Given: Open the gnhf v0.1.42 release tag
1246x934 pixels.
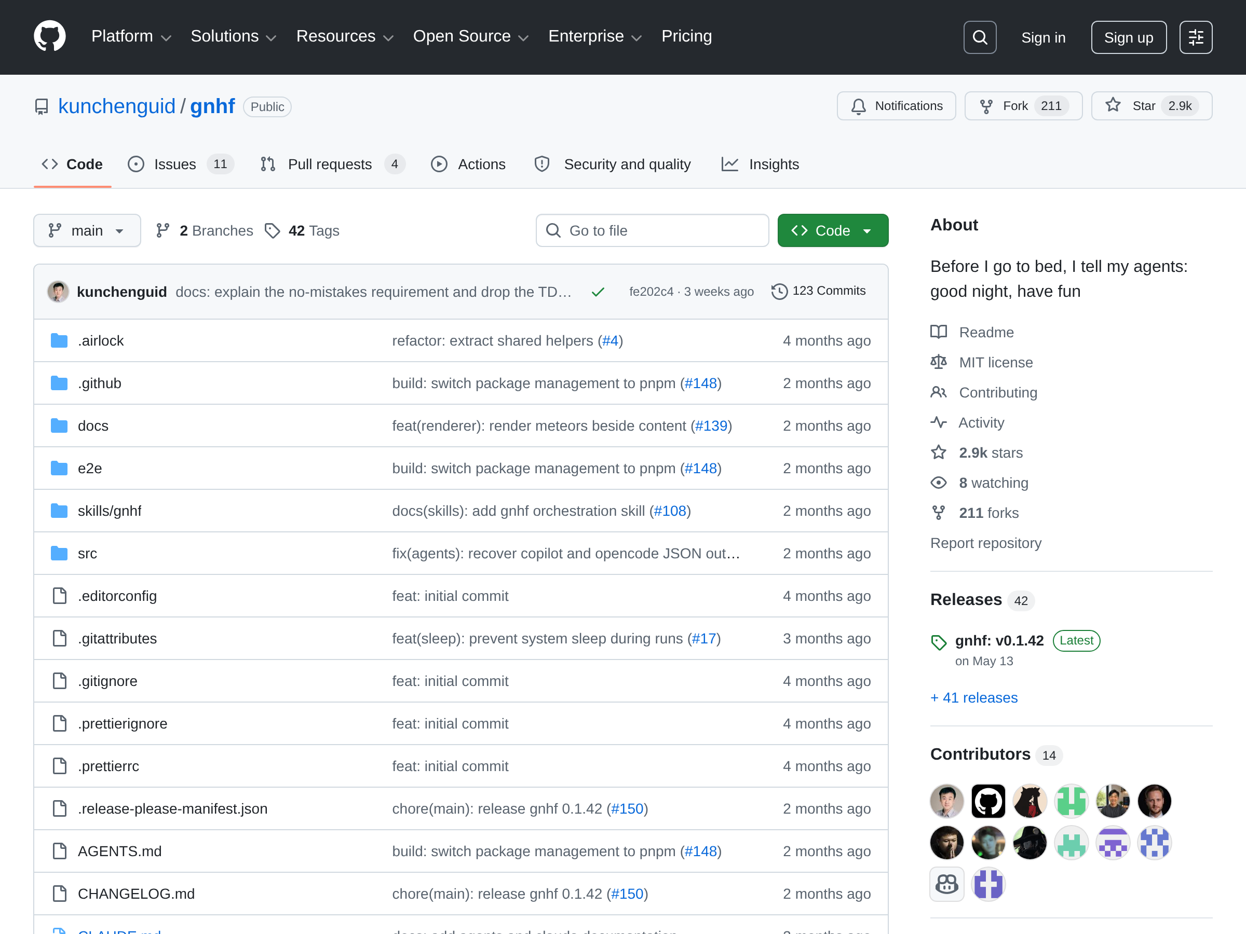Looking at the screenshot, I should tap(999, 641).
